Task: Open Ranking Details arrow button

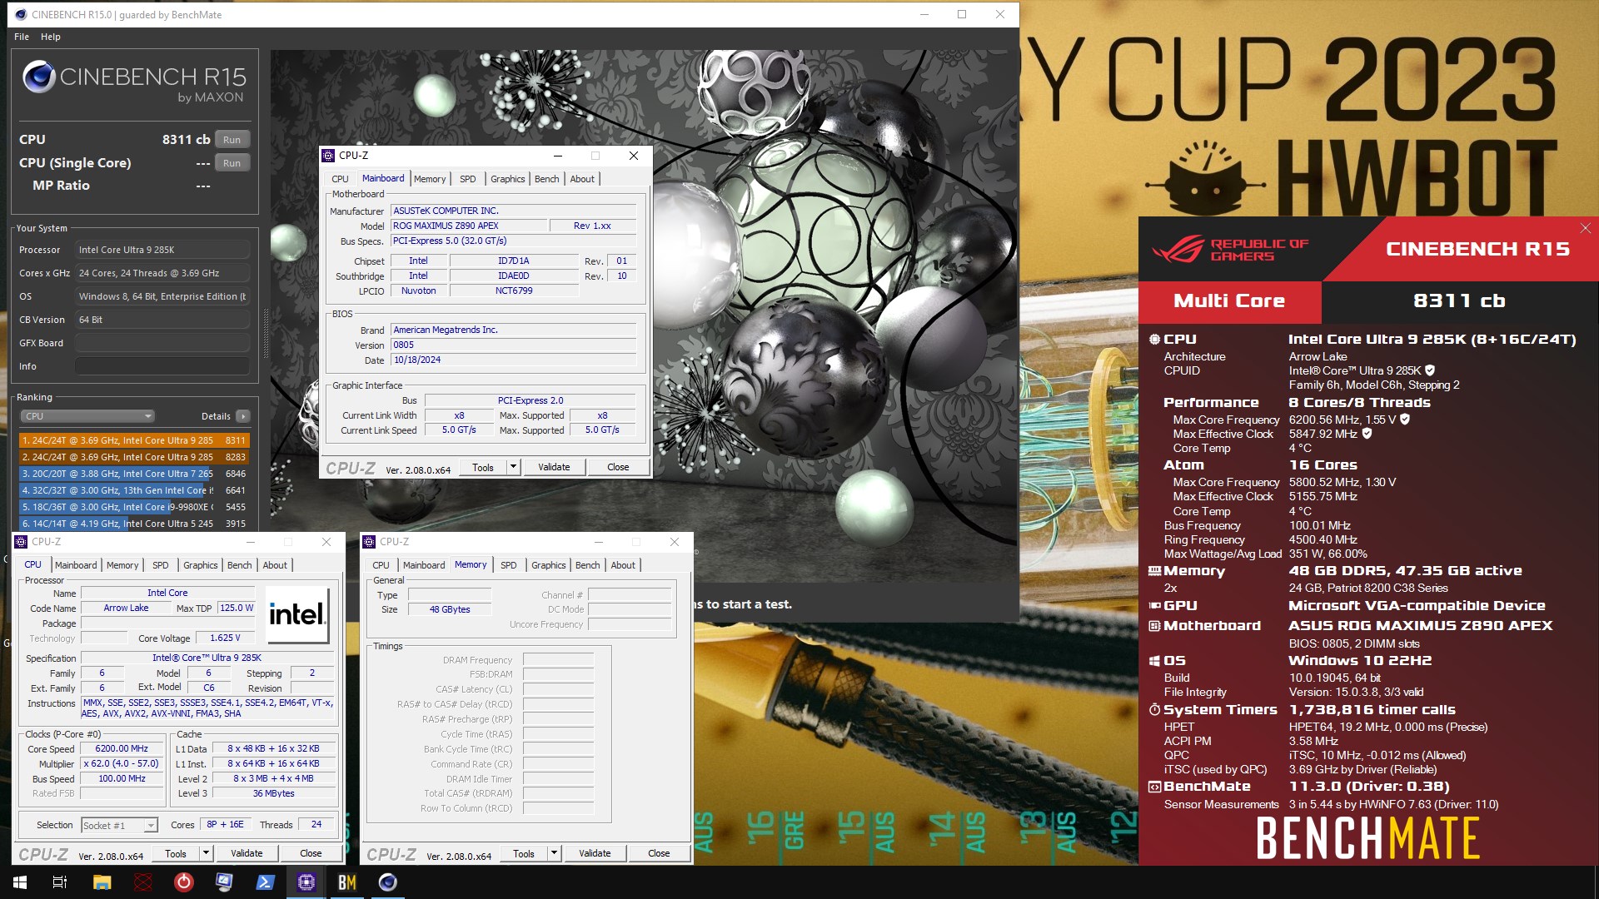Action: tap(242, 416)
